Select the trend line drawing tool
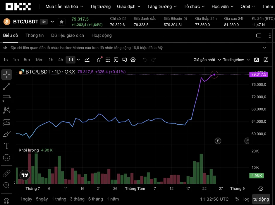The width and height of the screenshot is (275, 205). pos(6,86)
